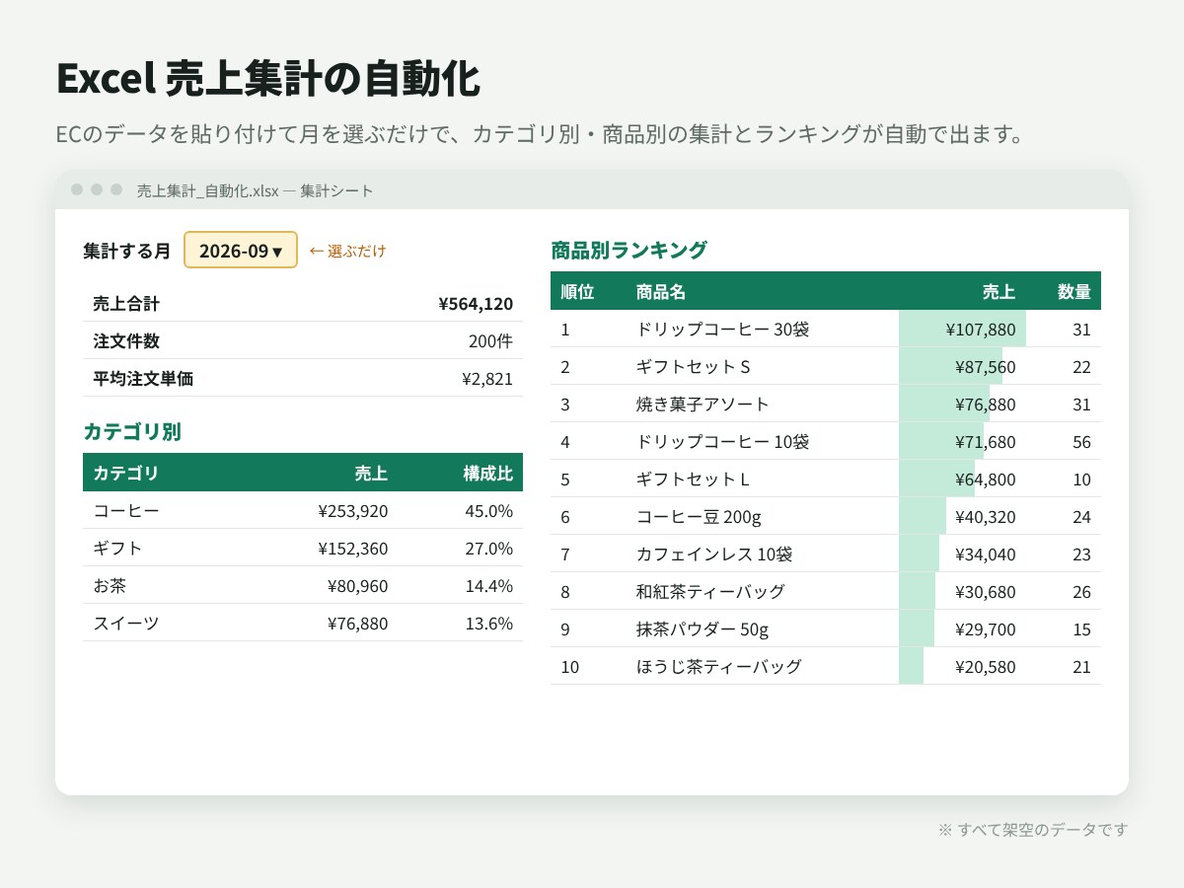
Task: Click the ¥29,700 sales cell
Action: point(963,629)
